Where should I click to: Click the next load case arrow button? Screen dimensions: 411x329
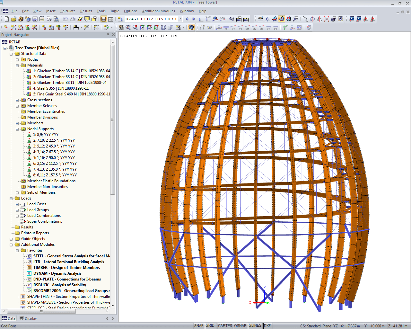tap(193, 19)
